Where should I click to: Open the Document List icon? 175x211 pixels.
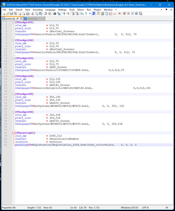(x=106, y=14)
